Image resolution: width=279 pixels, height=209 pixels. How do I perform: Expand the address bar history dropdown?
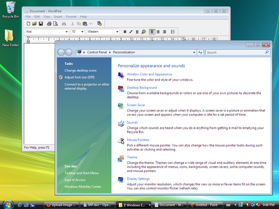[194, 52]
